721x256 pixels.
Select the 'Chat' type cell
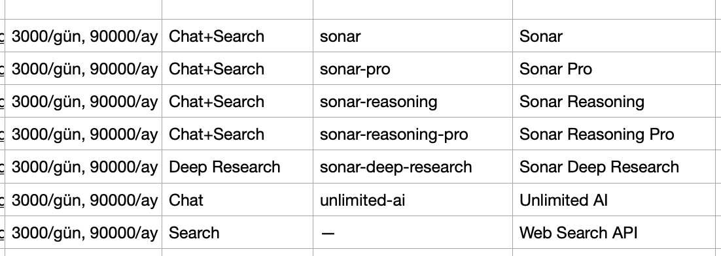click(237, 200)
